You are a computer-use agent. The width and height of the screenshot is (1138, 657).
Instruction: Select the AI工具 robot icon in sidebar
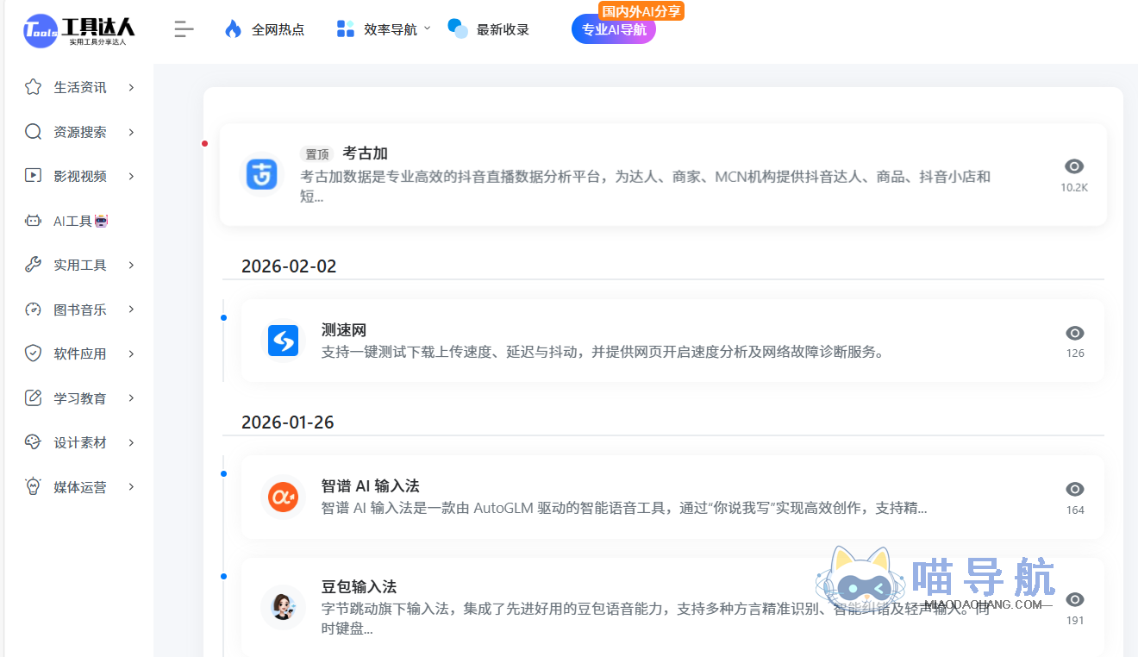(x=32, y=220)
